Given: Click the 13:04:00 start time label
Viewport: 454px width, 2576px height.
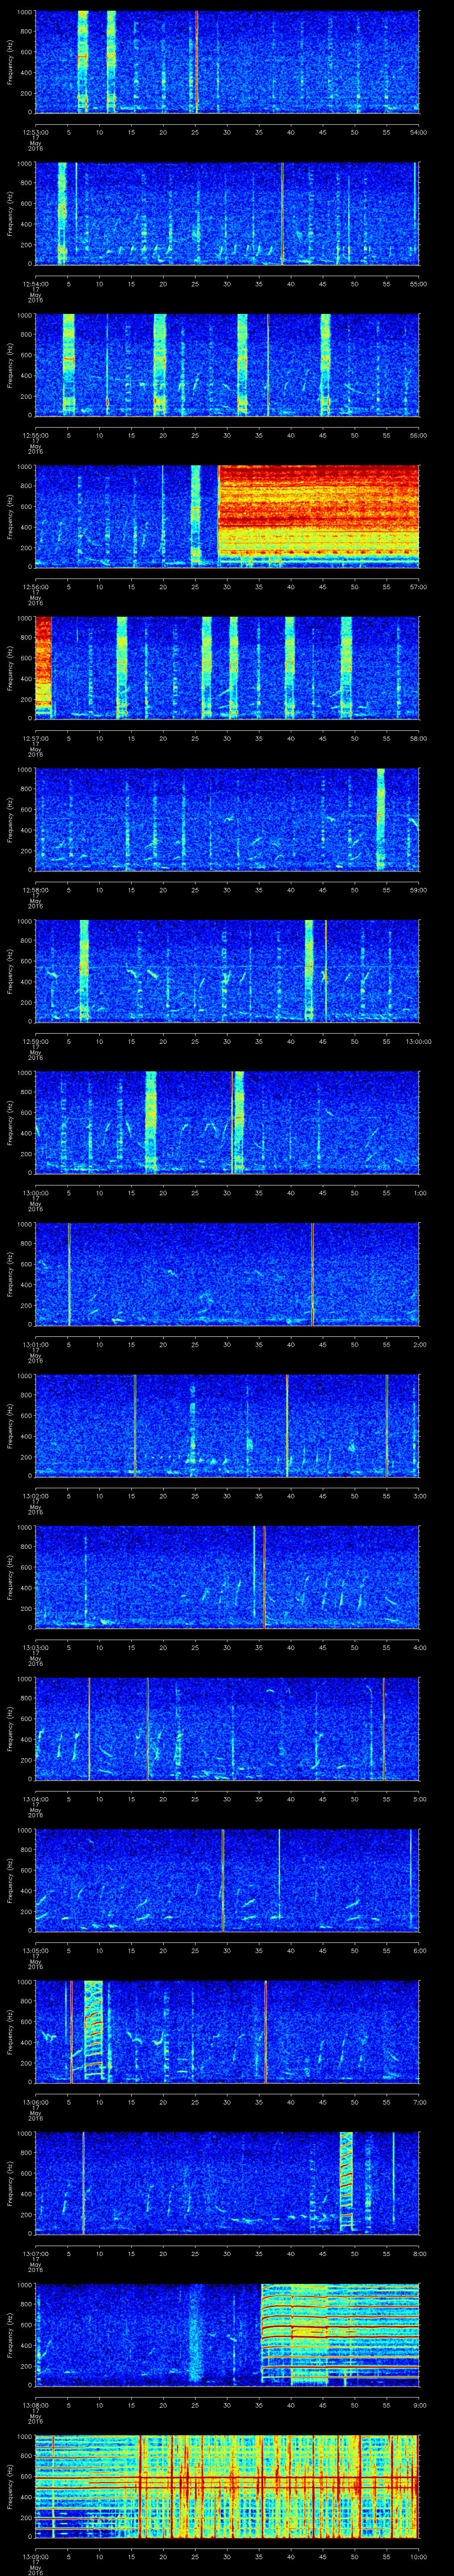Looking at the screenshot, I should coord(36,1799).
